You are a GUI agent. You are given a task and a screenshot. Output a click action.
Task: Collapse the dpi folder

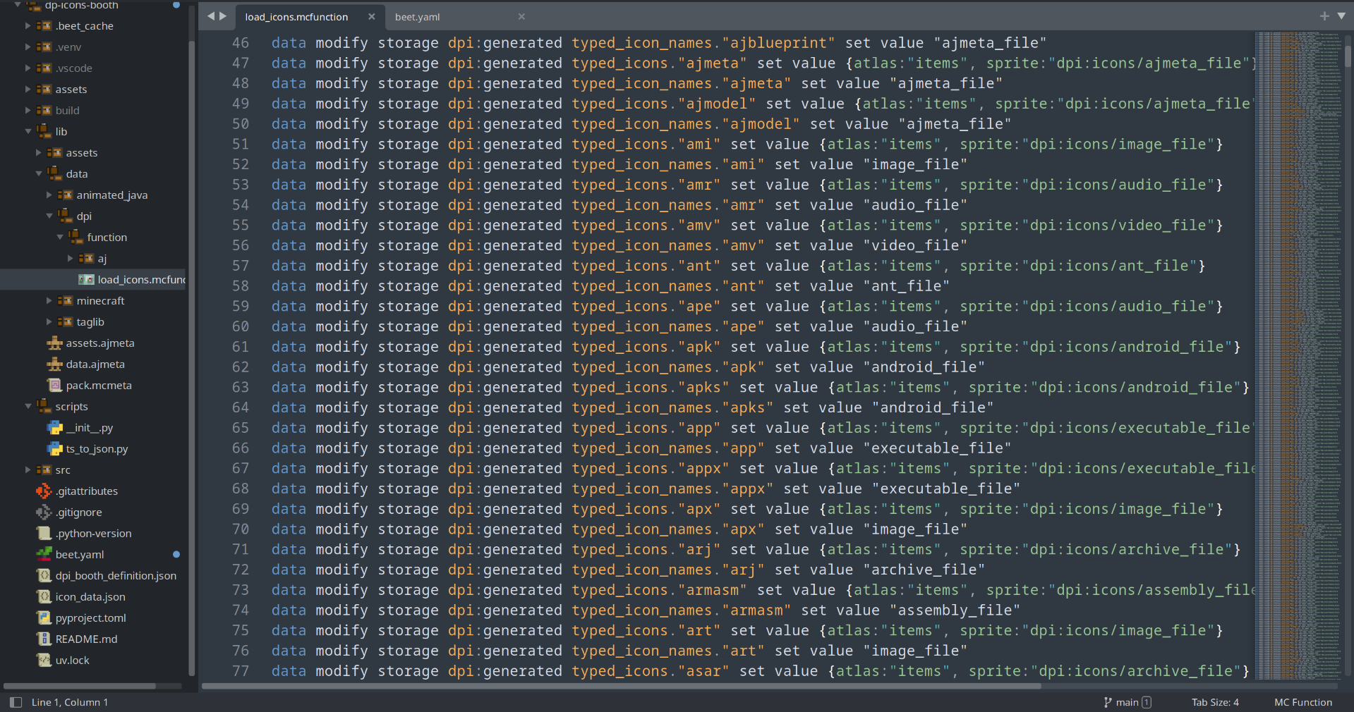tap(49, 216)
